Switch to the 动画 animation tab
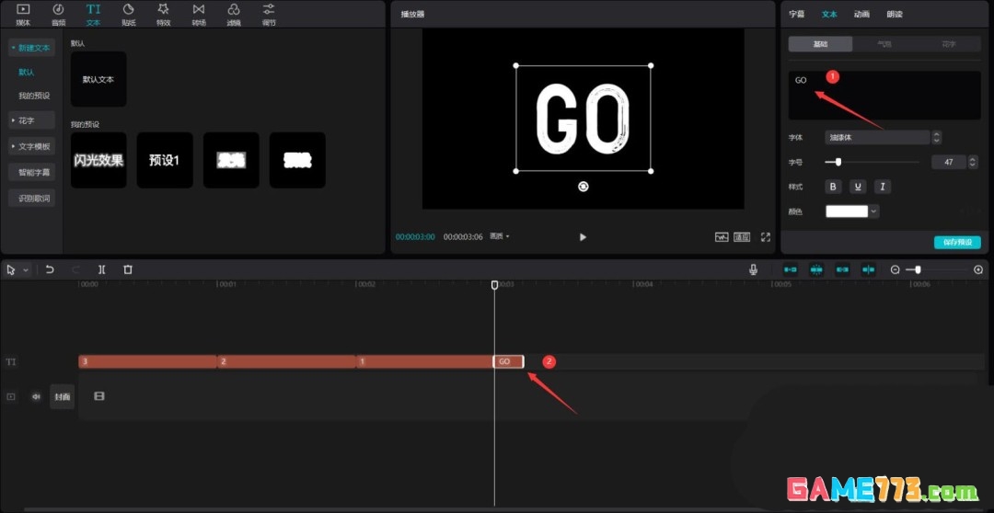 [x=861, y=15]
